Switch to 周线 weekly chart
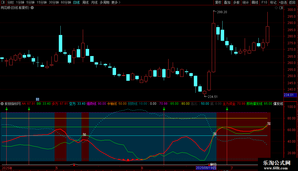Screen dimensions: 298x171 point(85,2)
